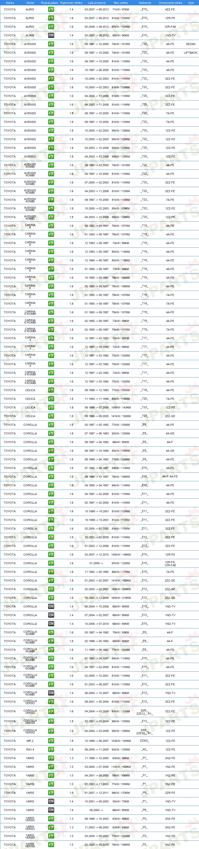This screenshot has width=199, height=849.
Task: Click the fuel icon in Corolla 4A-F, 4A-FE row
Action: 51,477
